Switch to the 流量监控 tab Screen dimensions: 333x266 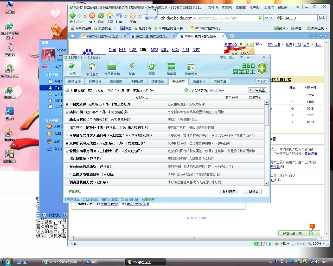tap(199, 82)
